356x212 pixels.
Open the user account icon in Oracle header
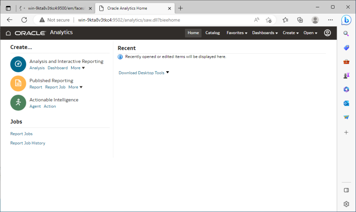(x=327, y=33)
